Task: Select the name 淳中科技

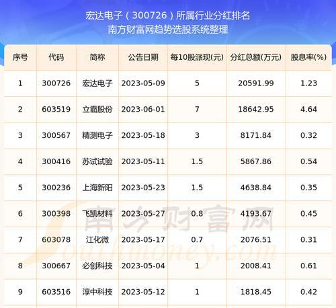Action: tap(97, 292)
